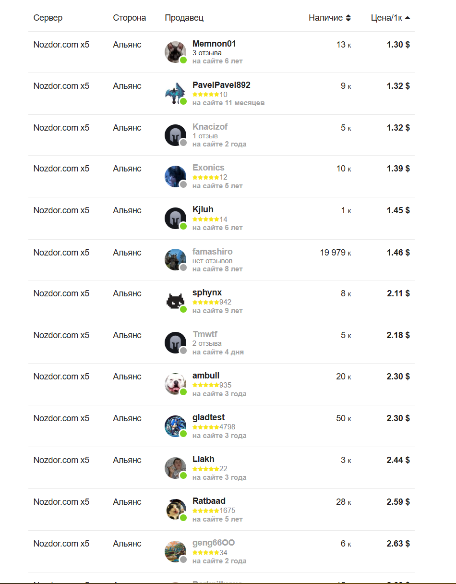Viewport: 456px width, 584px height.
Task: Click geng66OO's landscape avatar
Action: 175,551
